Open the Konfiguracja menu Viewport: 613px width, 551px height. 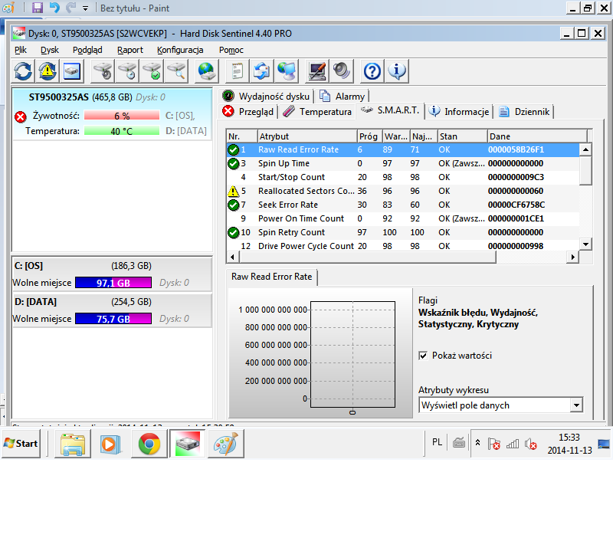click(180, 50)
